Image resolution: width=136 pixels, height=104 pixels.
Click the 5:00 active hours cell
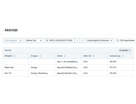pos(94,62)
